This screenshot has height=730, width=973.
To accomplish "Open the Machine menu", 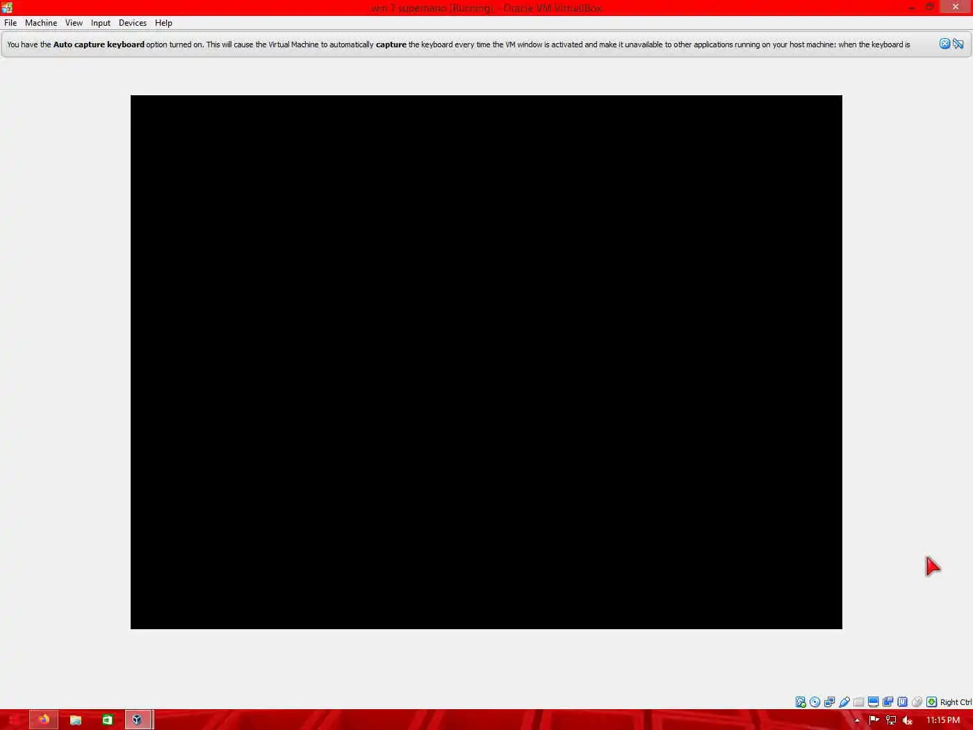I will click(x=41, y=23).
